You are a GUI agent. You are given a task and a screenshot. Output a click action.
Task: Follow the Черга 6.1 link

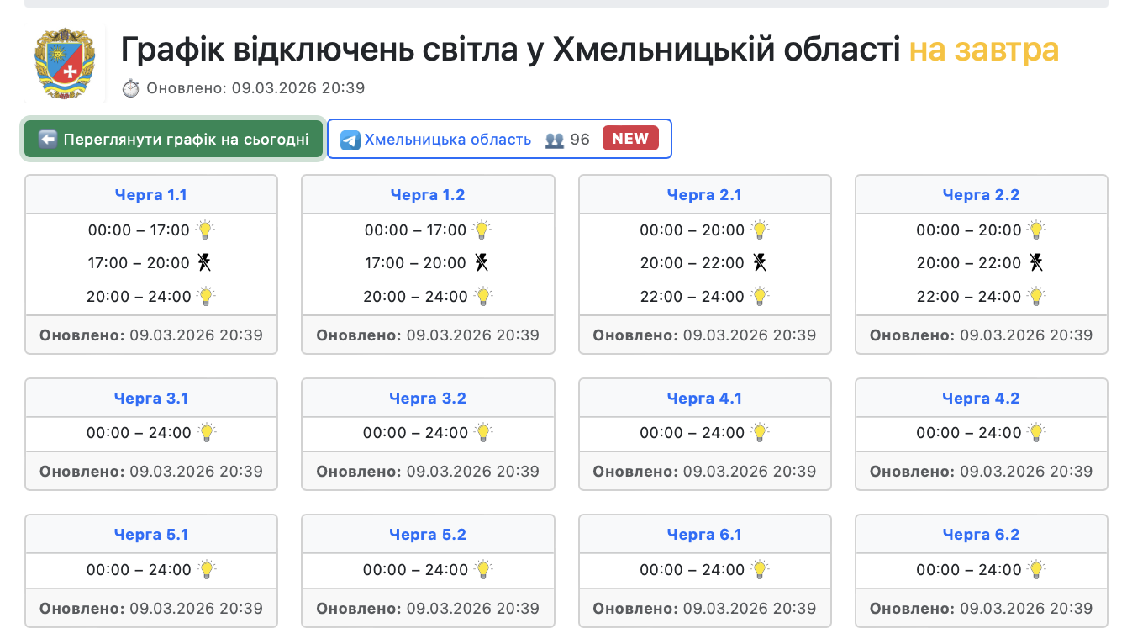(704, 535)
